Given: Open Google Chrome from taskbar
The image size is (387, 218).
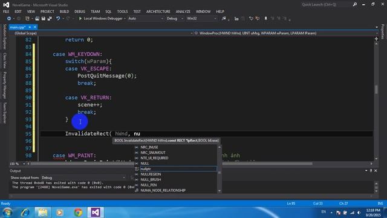Looking at the screenshot, I should click(78, 213).
